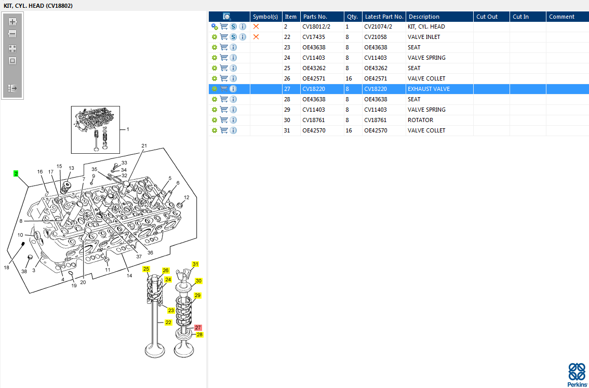Viewport: 589px width, 388px height.
Task: Click green callout 2 on the diagram
Action: (x=16, y=173)
